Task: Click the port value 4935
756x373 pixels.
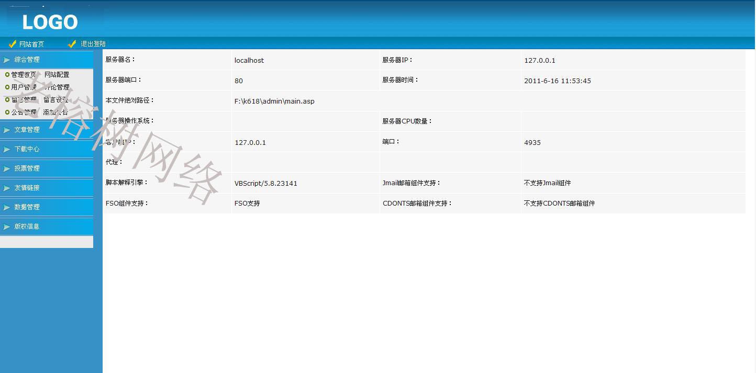Action: pos(532,143)
